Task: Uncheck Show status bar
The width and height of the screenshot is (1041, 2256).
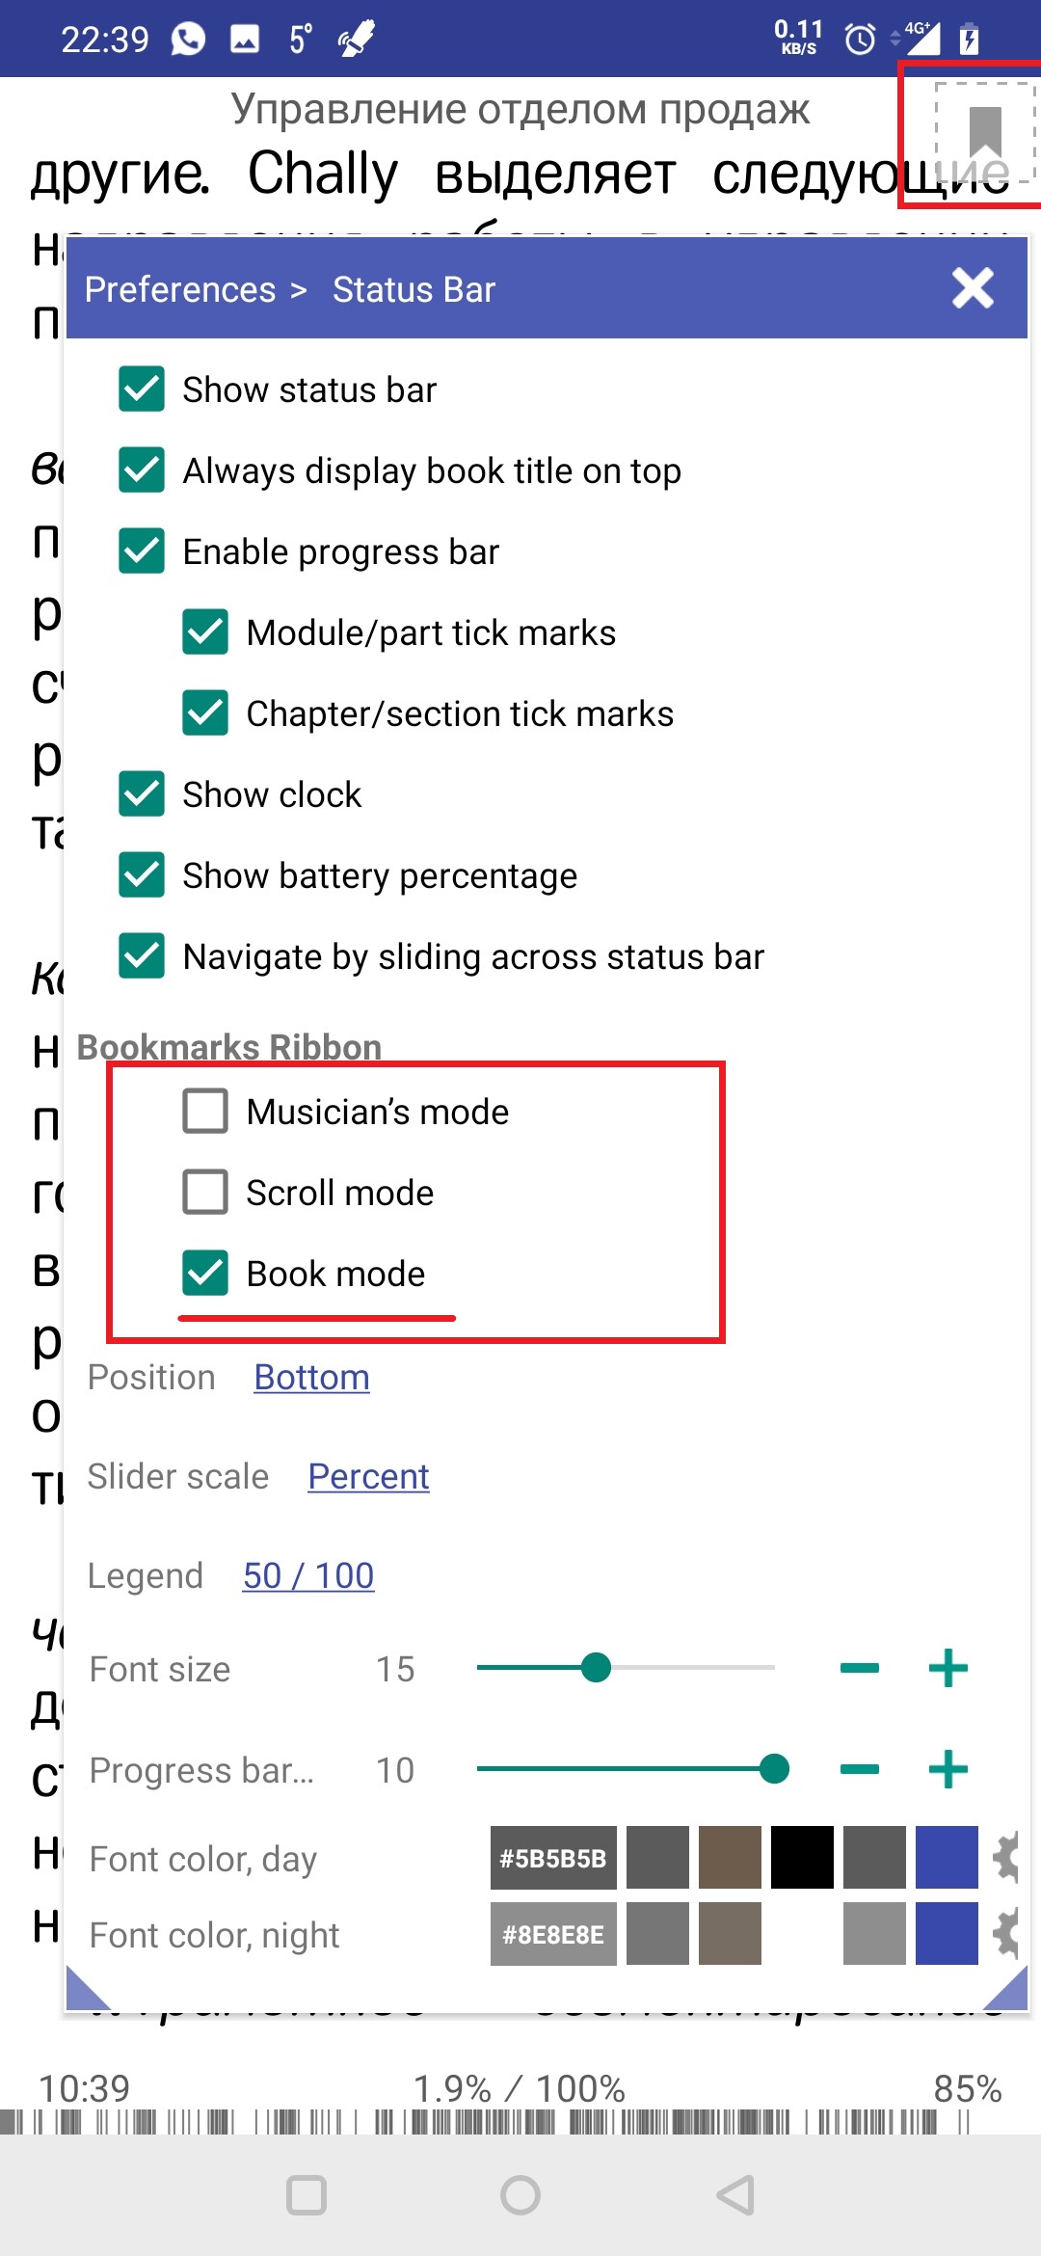Action: [142, 389]
